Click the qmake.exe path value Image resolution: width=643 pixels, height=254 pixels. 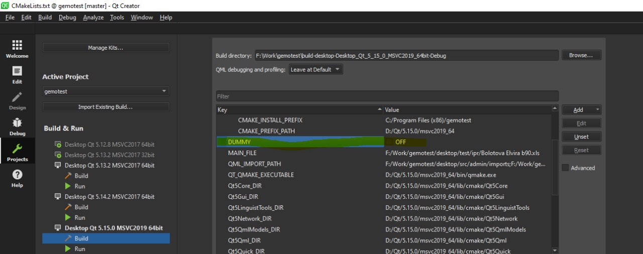[441, 175]
